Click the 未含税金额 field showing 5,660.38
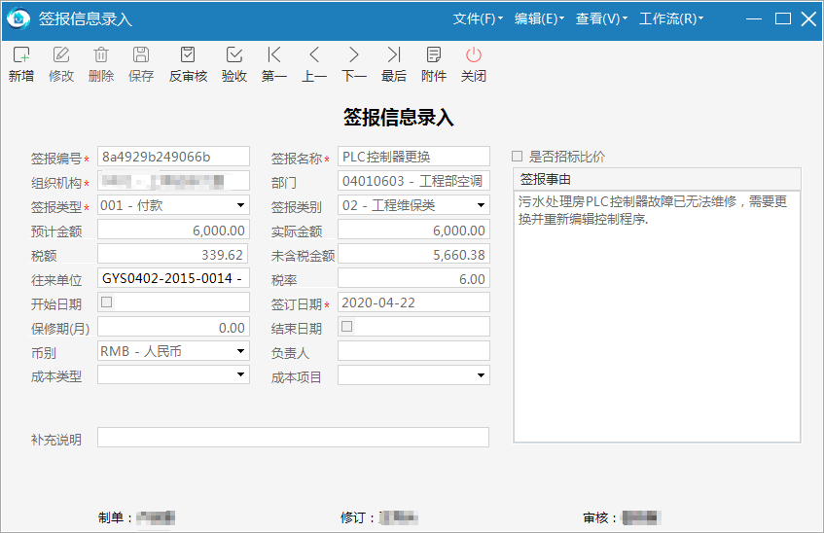Image resolution: width=824 pixels, height=533 pixels. [x=413, y=255]
